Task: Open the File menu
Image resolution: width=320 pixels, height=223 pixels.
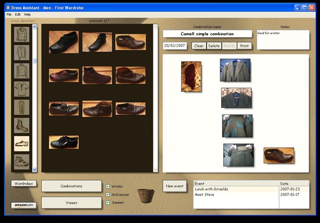Action: [9, 14]
